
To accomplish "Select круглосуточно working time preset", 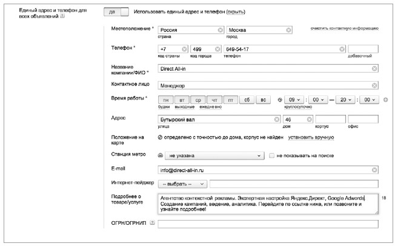I will (x=298, y=107).
